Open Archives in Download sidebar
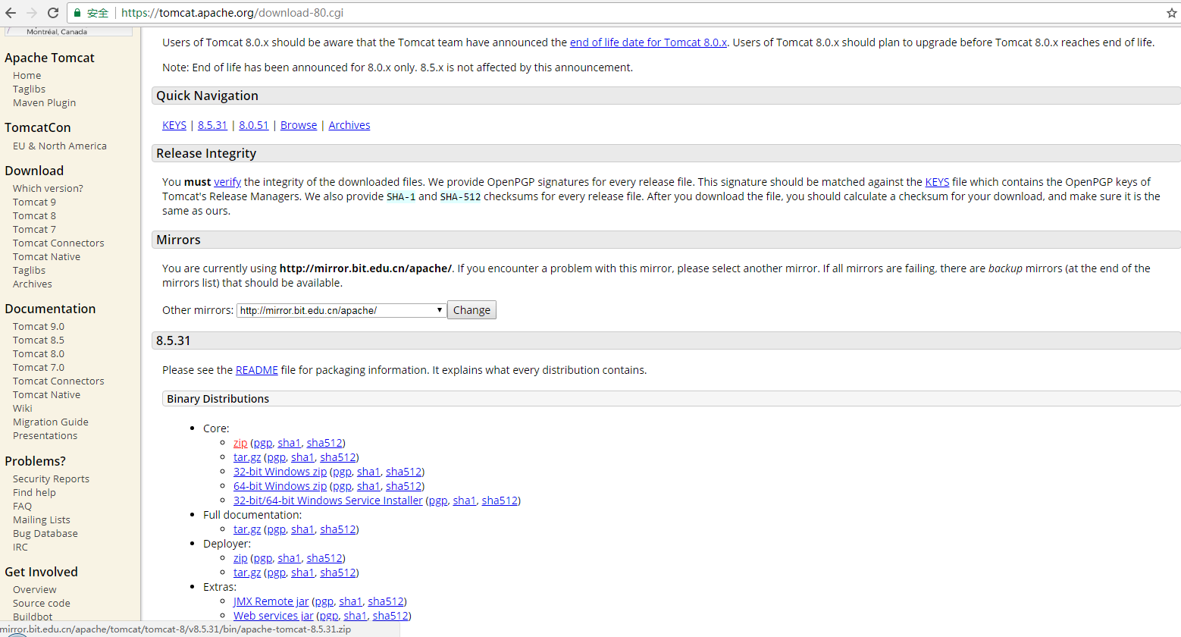Viewport: 1181px width, 637px height. [x=33, y=284]
